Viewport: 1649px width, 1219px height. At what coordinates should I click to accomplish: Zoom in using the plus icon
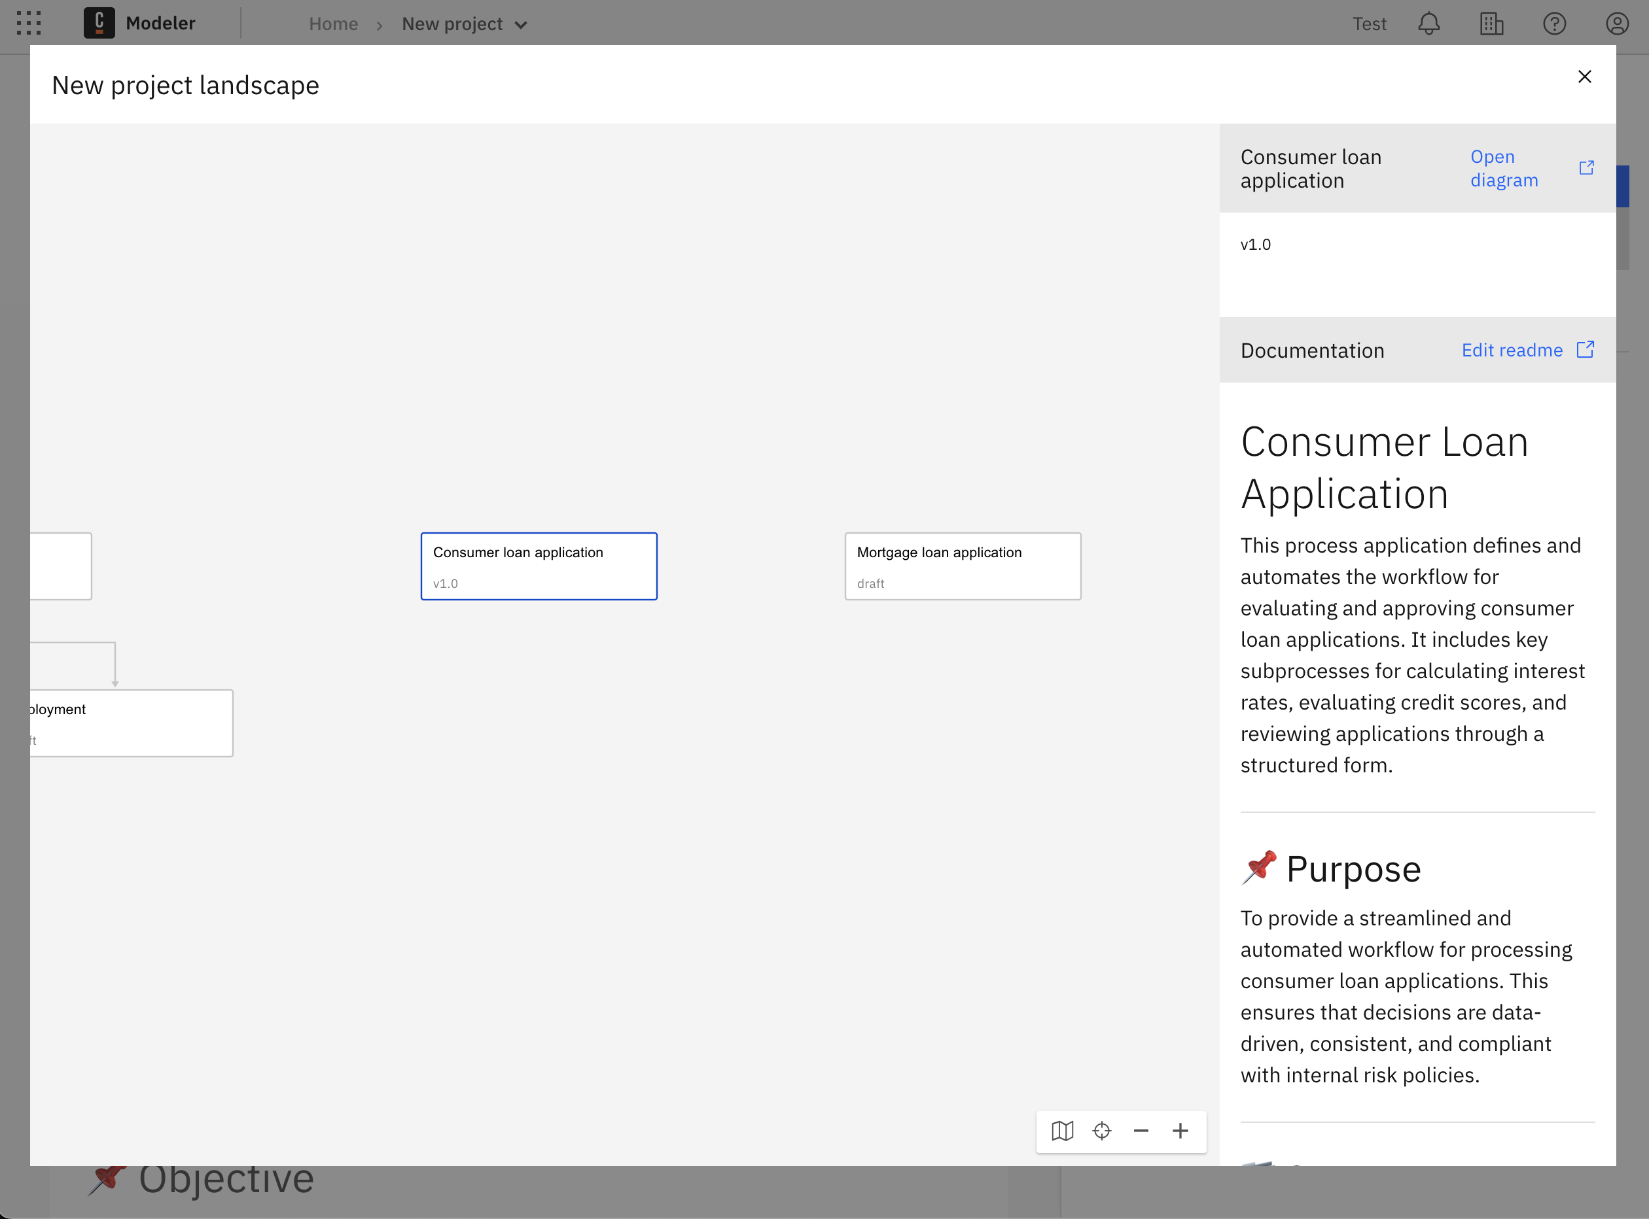click(1180, 1131)
